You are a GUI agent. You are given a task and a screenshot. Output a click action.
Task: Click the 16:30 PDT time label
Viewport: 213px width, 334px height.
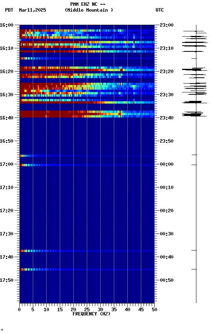pos(7,95)
